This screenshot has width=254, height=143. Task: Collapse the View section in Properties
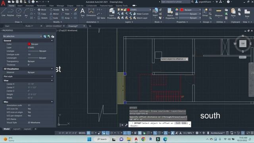point(52,80)
